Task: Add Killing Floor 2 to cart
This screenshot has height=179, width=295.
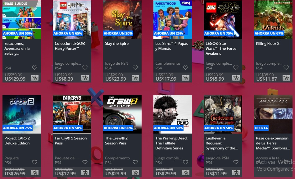Action: [x=286, y=78]
